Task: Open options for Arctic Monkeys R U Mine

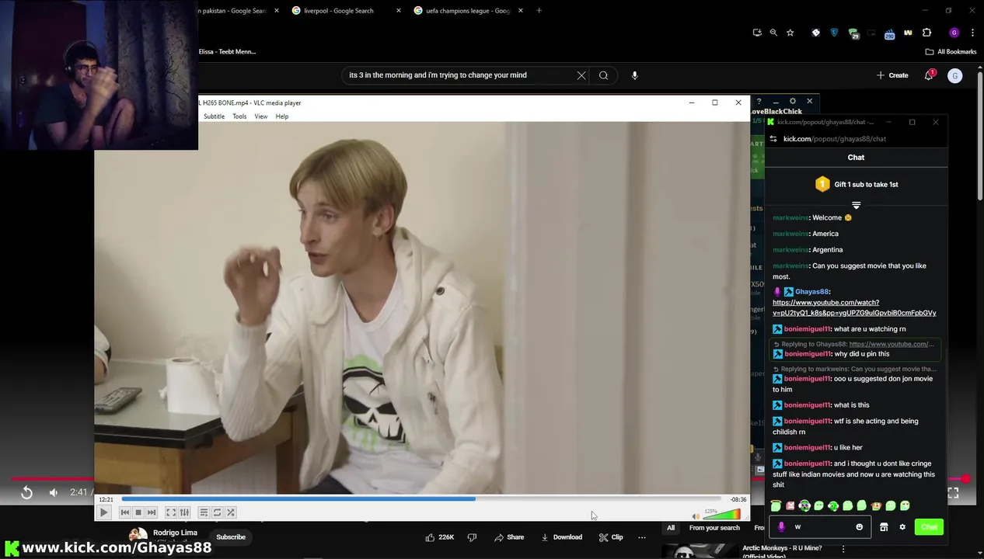Action: (x=843, y=549)
